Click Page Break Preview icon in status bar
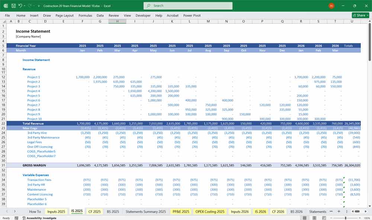372x220 pixels. tap(324, 217)
